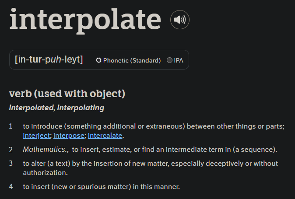
Task: Click the 'verb (used with object)' heading
Action: point(67,93)
